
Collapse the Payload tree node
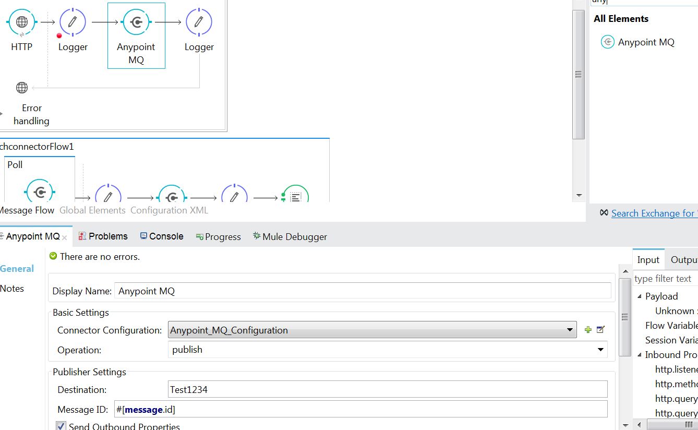pyautogui.click(x=640, y=296)
